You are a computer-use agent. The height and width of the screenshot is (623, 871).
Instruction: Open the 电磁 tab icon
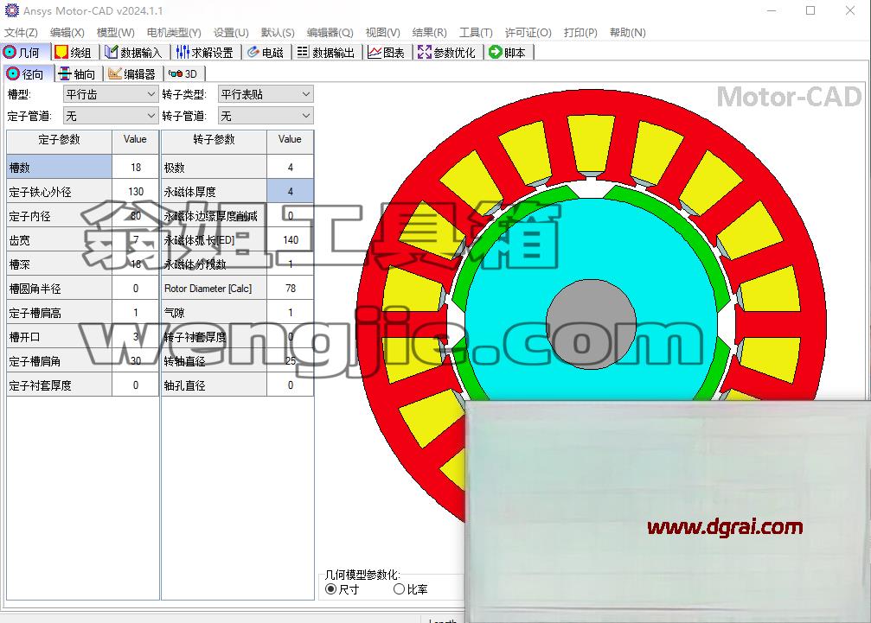pos(253,52)
